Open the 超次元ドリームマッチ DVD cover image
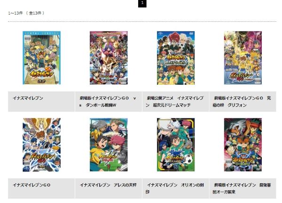 click(x=176, y=57)
